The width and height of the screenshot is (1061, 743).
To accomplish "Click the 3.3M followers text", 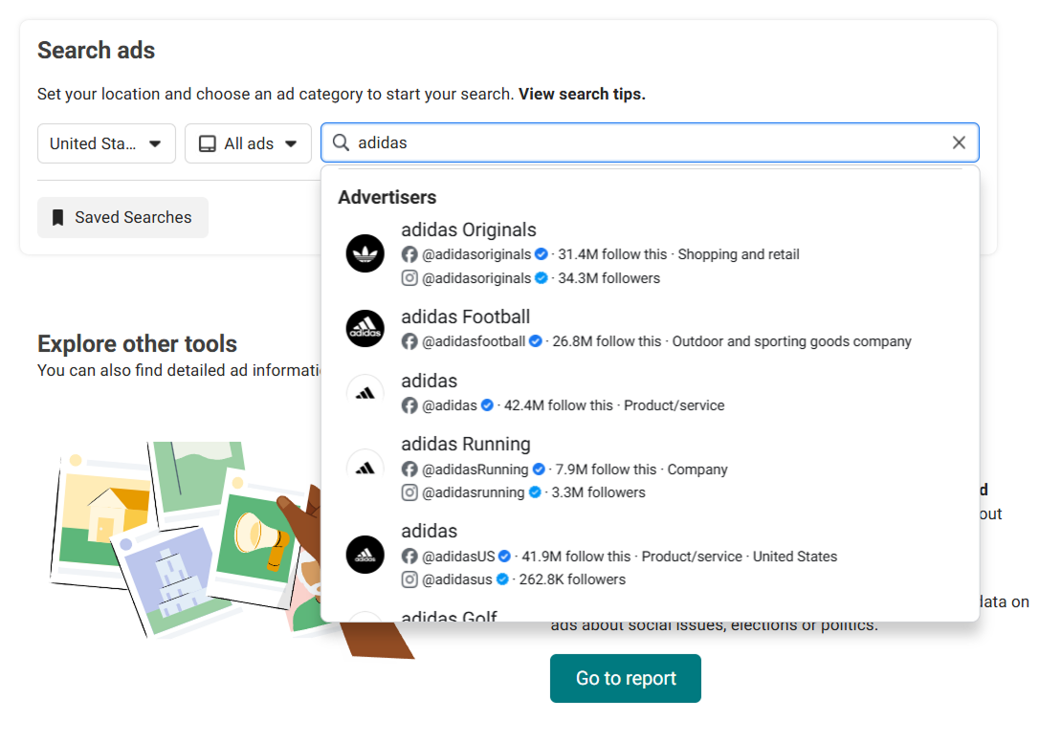I will click(x=598, y=492).
